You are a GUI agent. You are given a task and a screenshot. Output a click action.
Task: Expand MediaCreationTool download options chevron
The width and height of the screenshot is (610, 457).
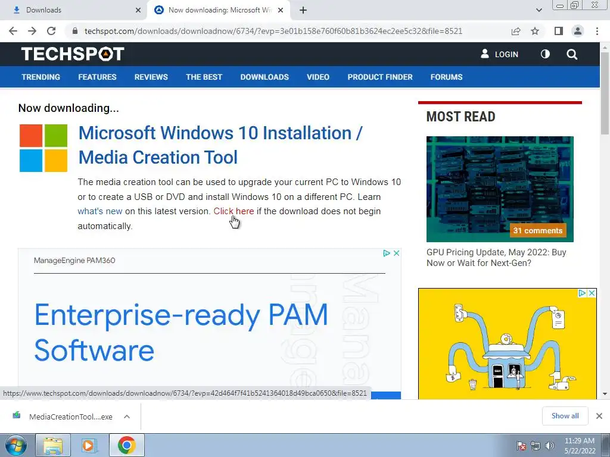pyautogui.click(x=127, y=417)
